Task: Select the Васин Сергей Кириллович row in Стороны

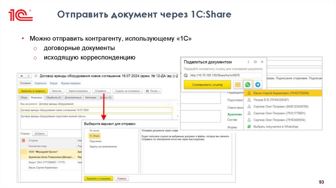Action: tap(52, 168)
